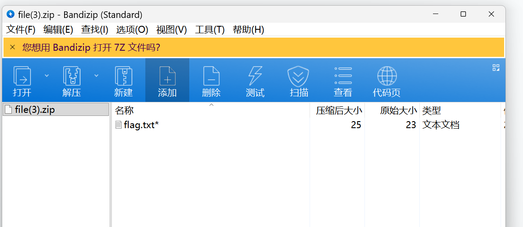Viewport: 523px width, 227px height.
Task: Expand the dropdown arrow beside 解压
Action: point(97,76)
